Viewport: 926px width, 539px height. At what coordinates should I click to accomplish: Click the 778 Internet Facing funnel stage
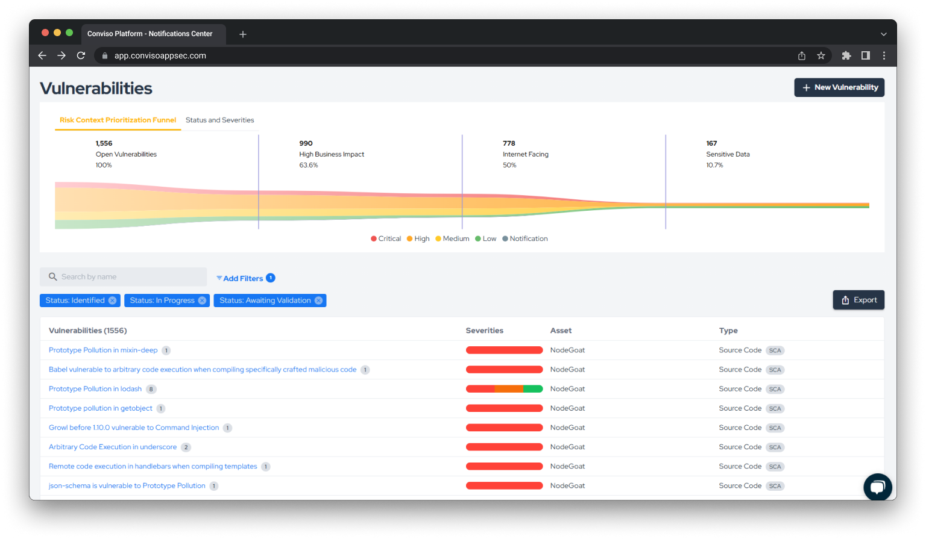(525, 154)
